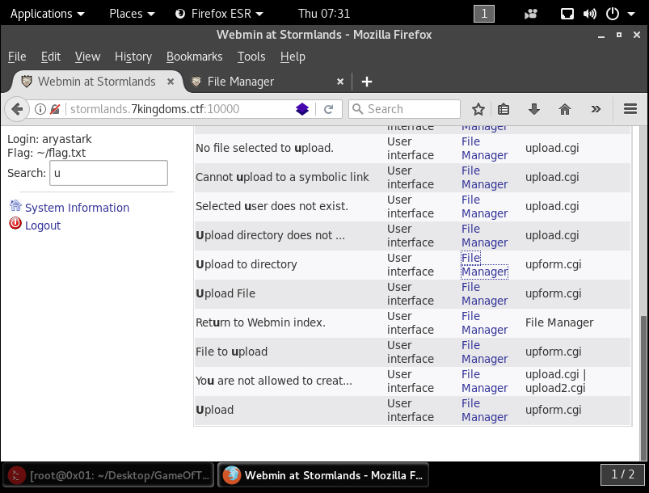Click the Logout link

(x=43, y=225)
